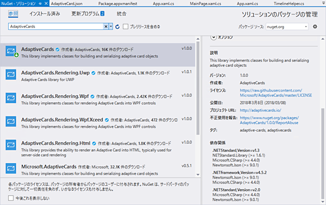Clear the AdaptiveCards search text
Screen dimensions: 326x205
point(106,26)
